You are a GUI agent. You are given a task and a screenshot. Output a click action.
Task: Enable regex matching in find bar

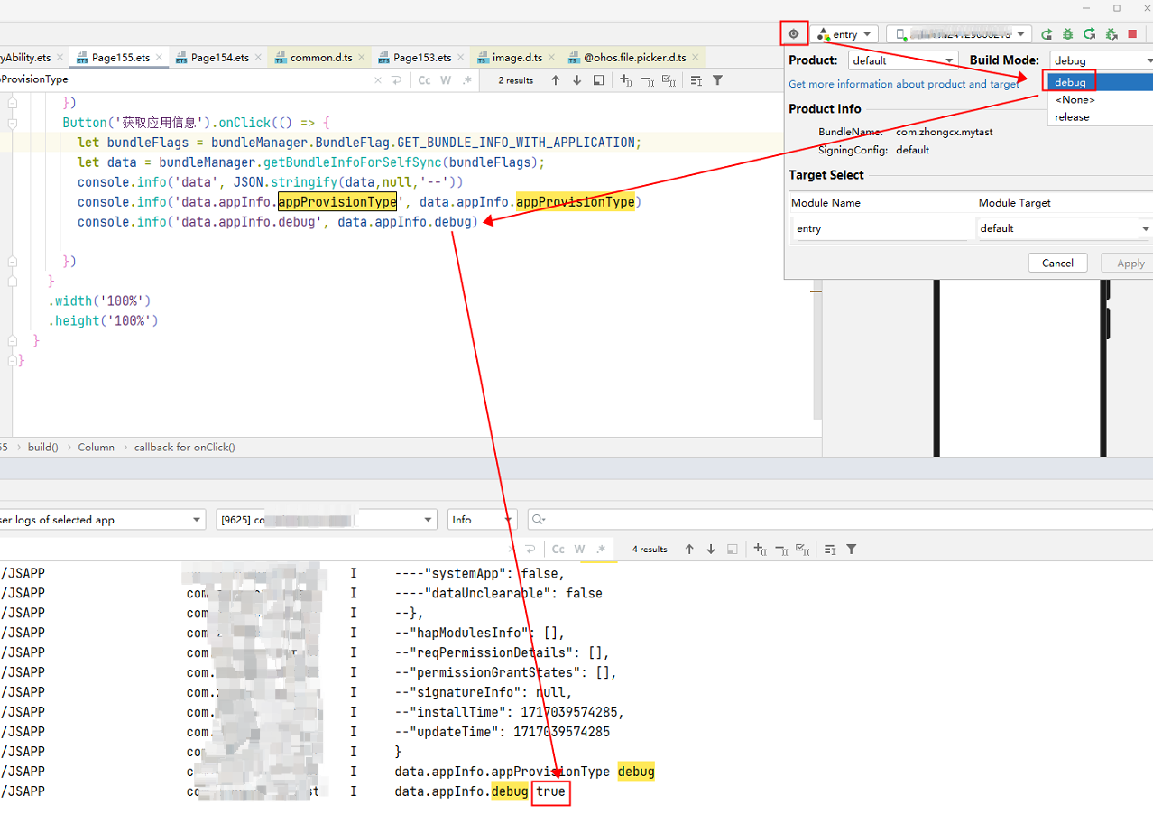coord(466,80)
